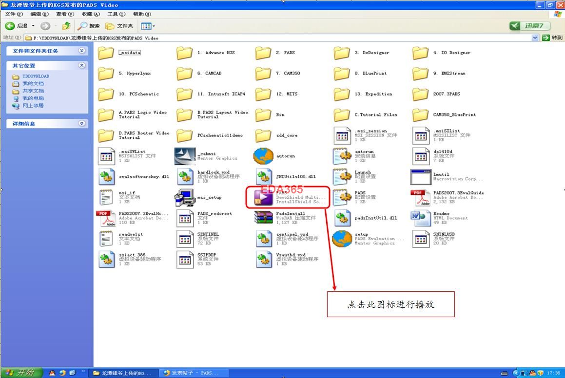
Task: Collapse the Other Places panel
Action: [82, 65]
